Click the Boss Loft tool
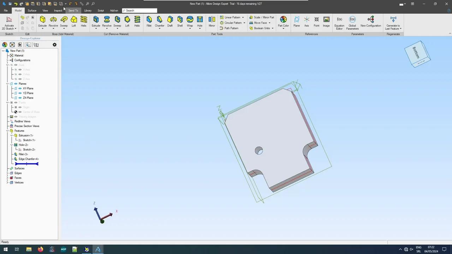This screenshot has height=254, width=452. point(74,21)
